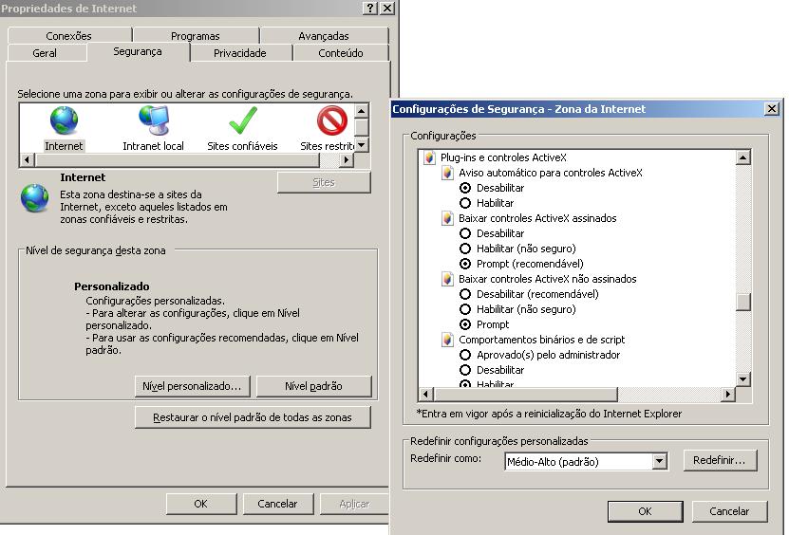This screenshot has width=789, height=535.
Task: Enable Habilitar under Aviso automático para controles
Action: (465, 203)
